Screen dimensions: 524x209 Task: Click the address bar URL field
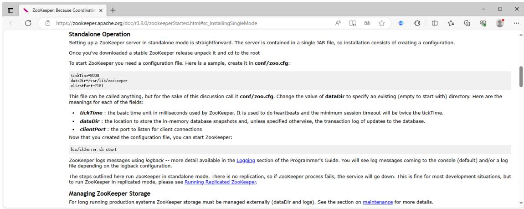pyautogui.click(x=190, y=23)
